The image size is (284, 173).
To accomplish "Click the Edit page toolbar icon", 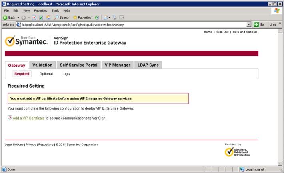I will coord(122,18).
